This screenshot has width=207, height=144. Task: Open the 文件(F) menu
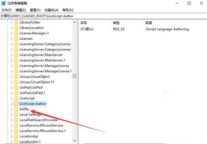click(6, 10)
